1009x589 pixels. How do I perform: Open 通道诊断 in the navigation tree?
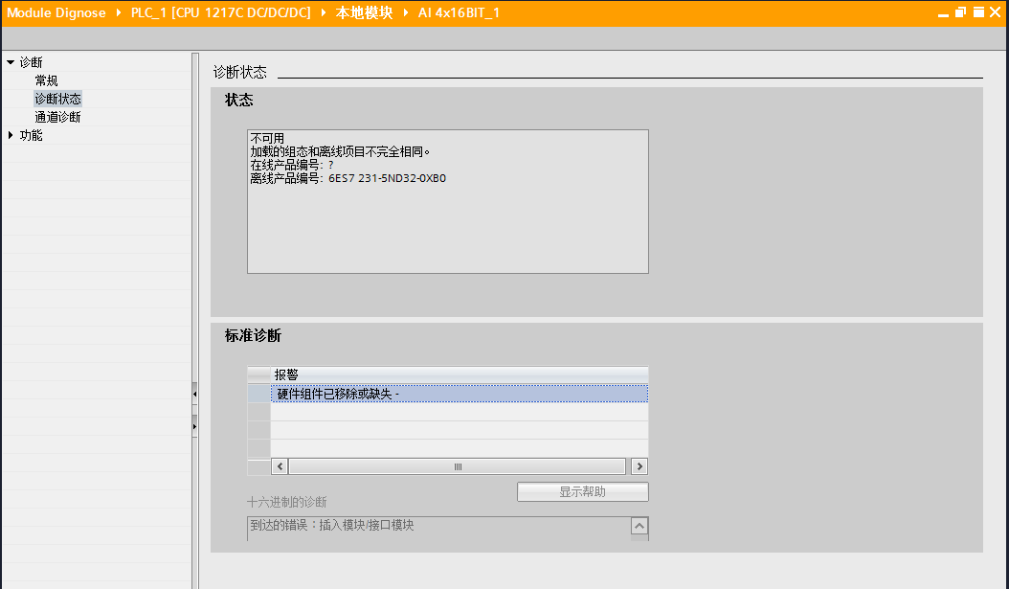point(57,117)
